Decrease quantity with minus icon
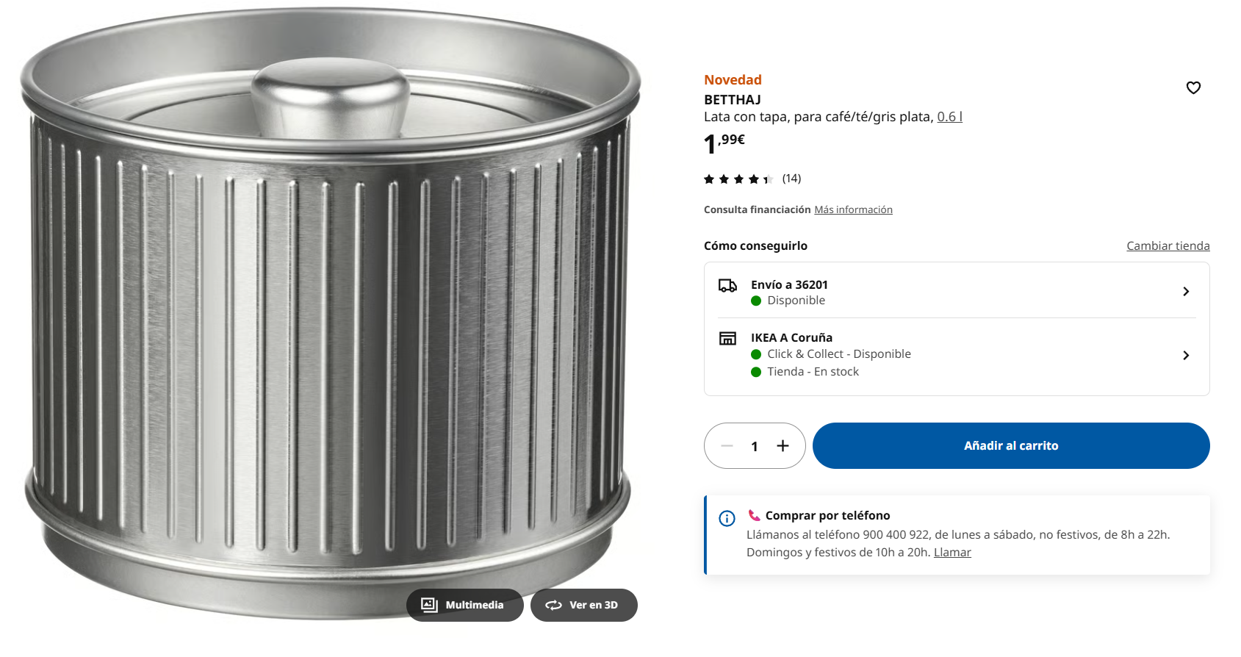1241x657 pixels. (x=727, y=446)
